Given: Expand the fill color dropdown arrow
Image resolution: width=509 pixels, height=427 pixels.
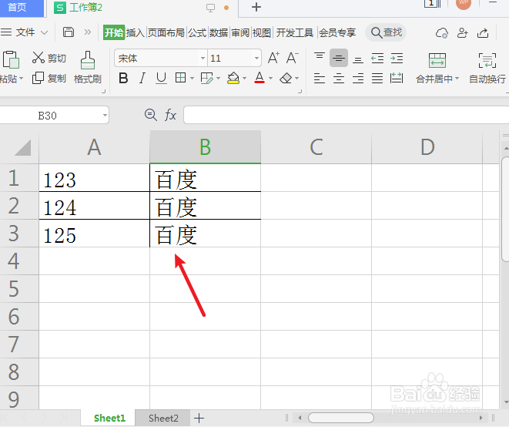Looking at the screenshot, I should [244, 79].
